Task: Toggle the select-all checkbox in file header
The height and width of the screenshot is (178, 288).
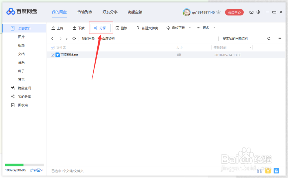Action: (52, 47)
